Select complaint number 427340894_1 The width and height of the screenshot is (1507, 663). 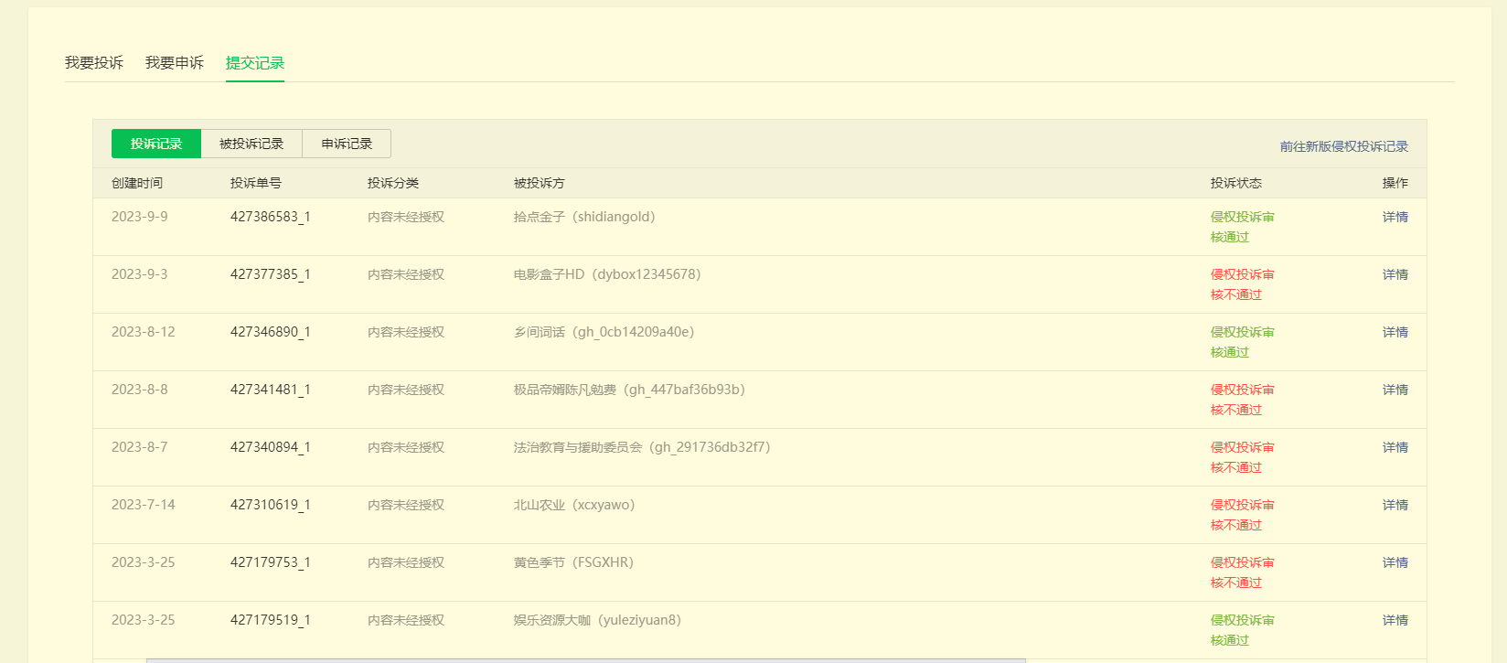click(271, 447)
